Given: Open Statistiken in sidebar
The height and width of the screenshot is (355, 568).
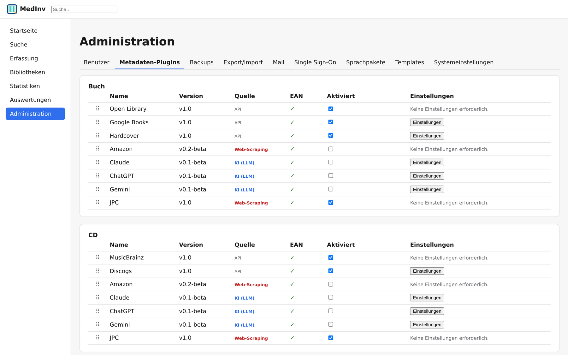Looking at the screenshot, I should tap(35, 86).
